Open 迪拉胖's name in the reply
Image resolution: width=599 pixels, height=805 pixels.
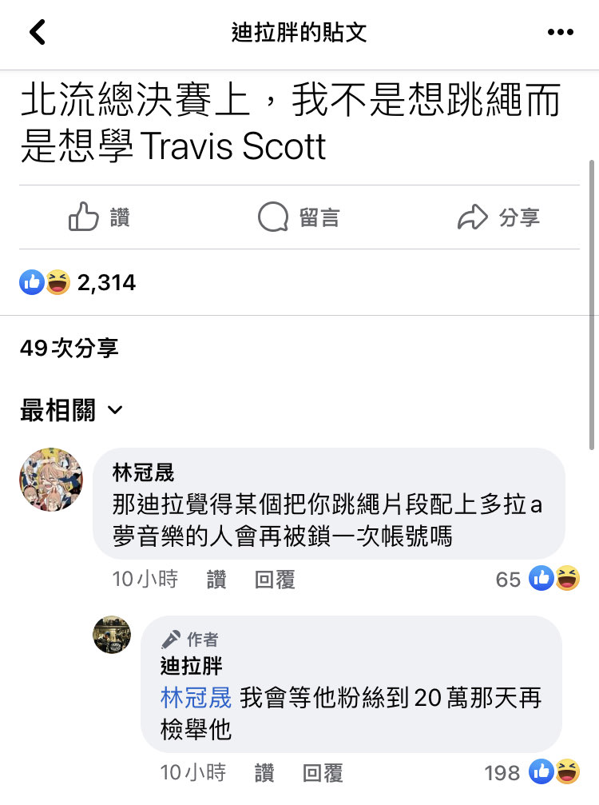[x=191, y=667]
